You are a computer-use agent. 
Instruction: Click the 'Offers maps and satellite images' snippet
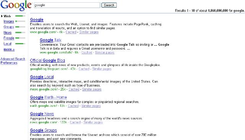click(85, 102)
